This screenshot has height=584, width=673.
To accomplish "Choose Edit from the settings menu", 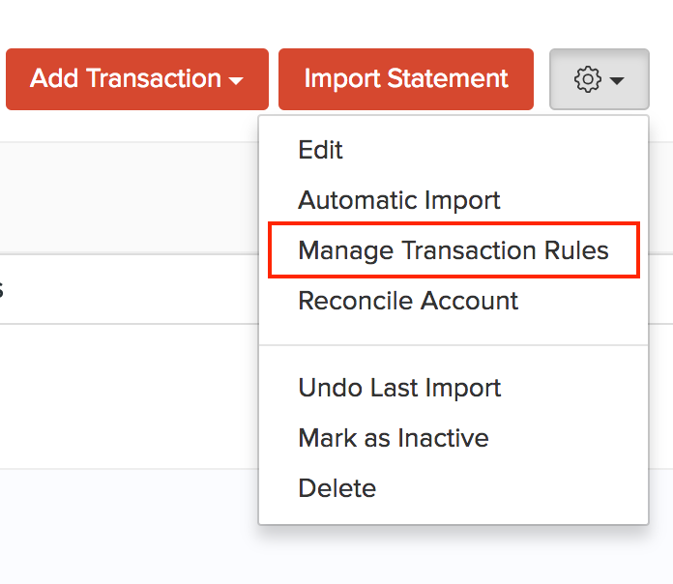I will point(320,150).
